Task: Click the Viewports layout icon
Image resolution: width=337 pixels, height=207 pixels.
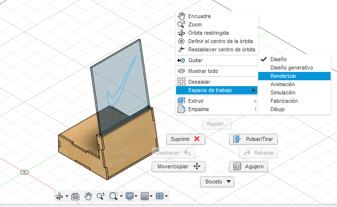Action: coord(159,196)
